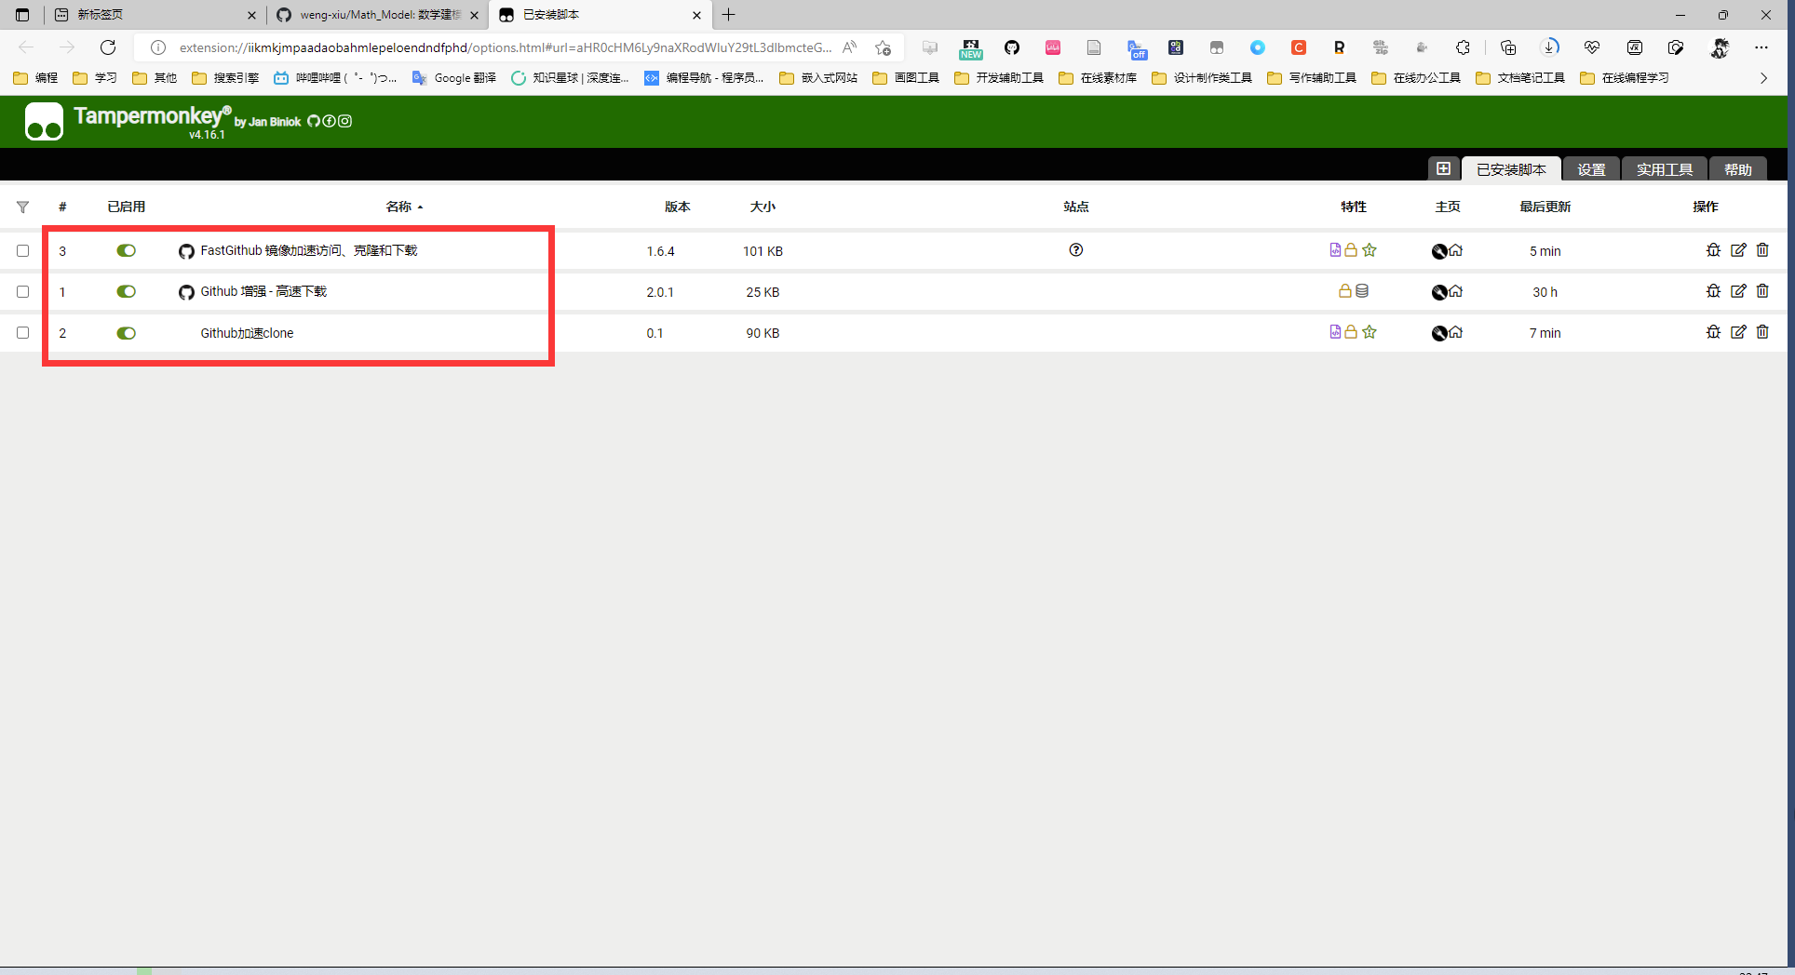The height and width of the screenshot is (975, 1795).
Task: Open homepage house icon for Github加速clone script
Action: click(x=1456, y=332)
